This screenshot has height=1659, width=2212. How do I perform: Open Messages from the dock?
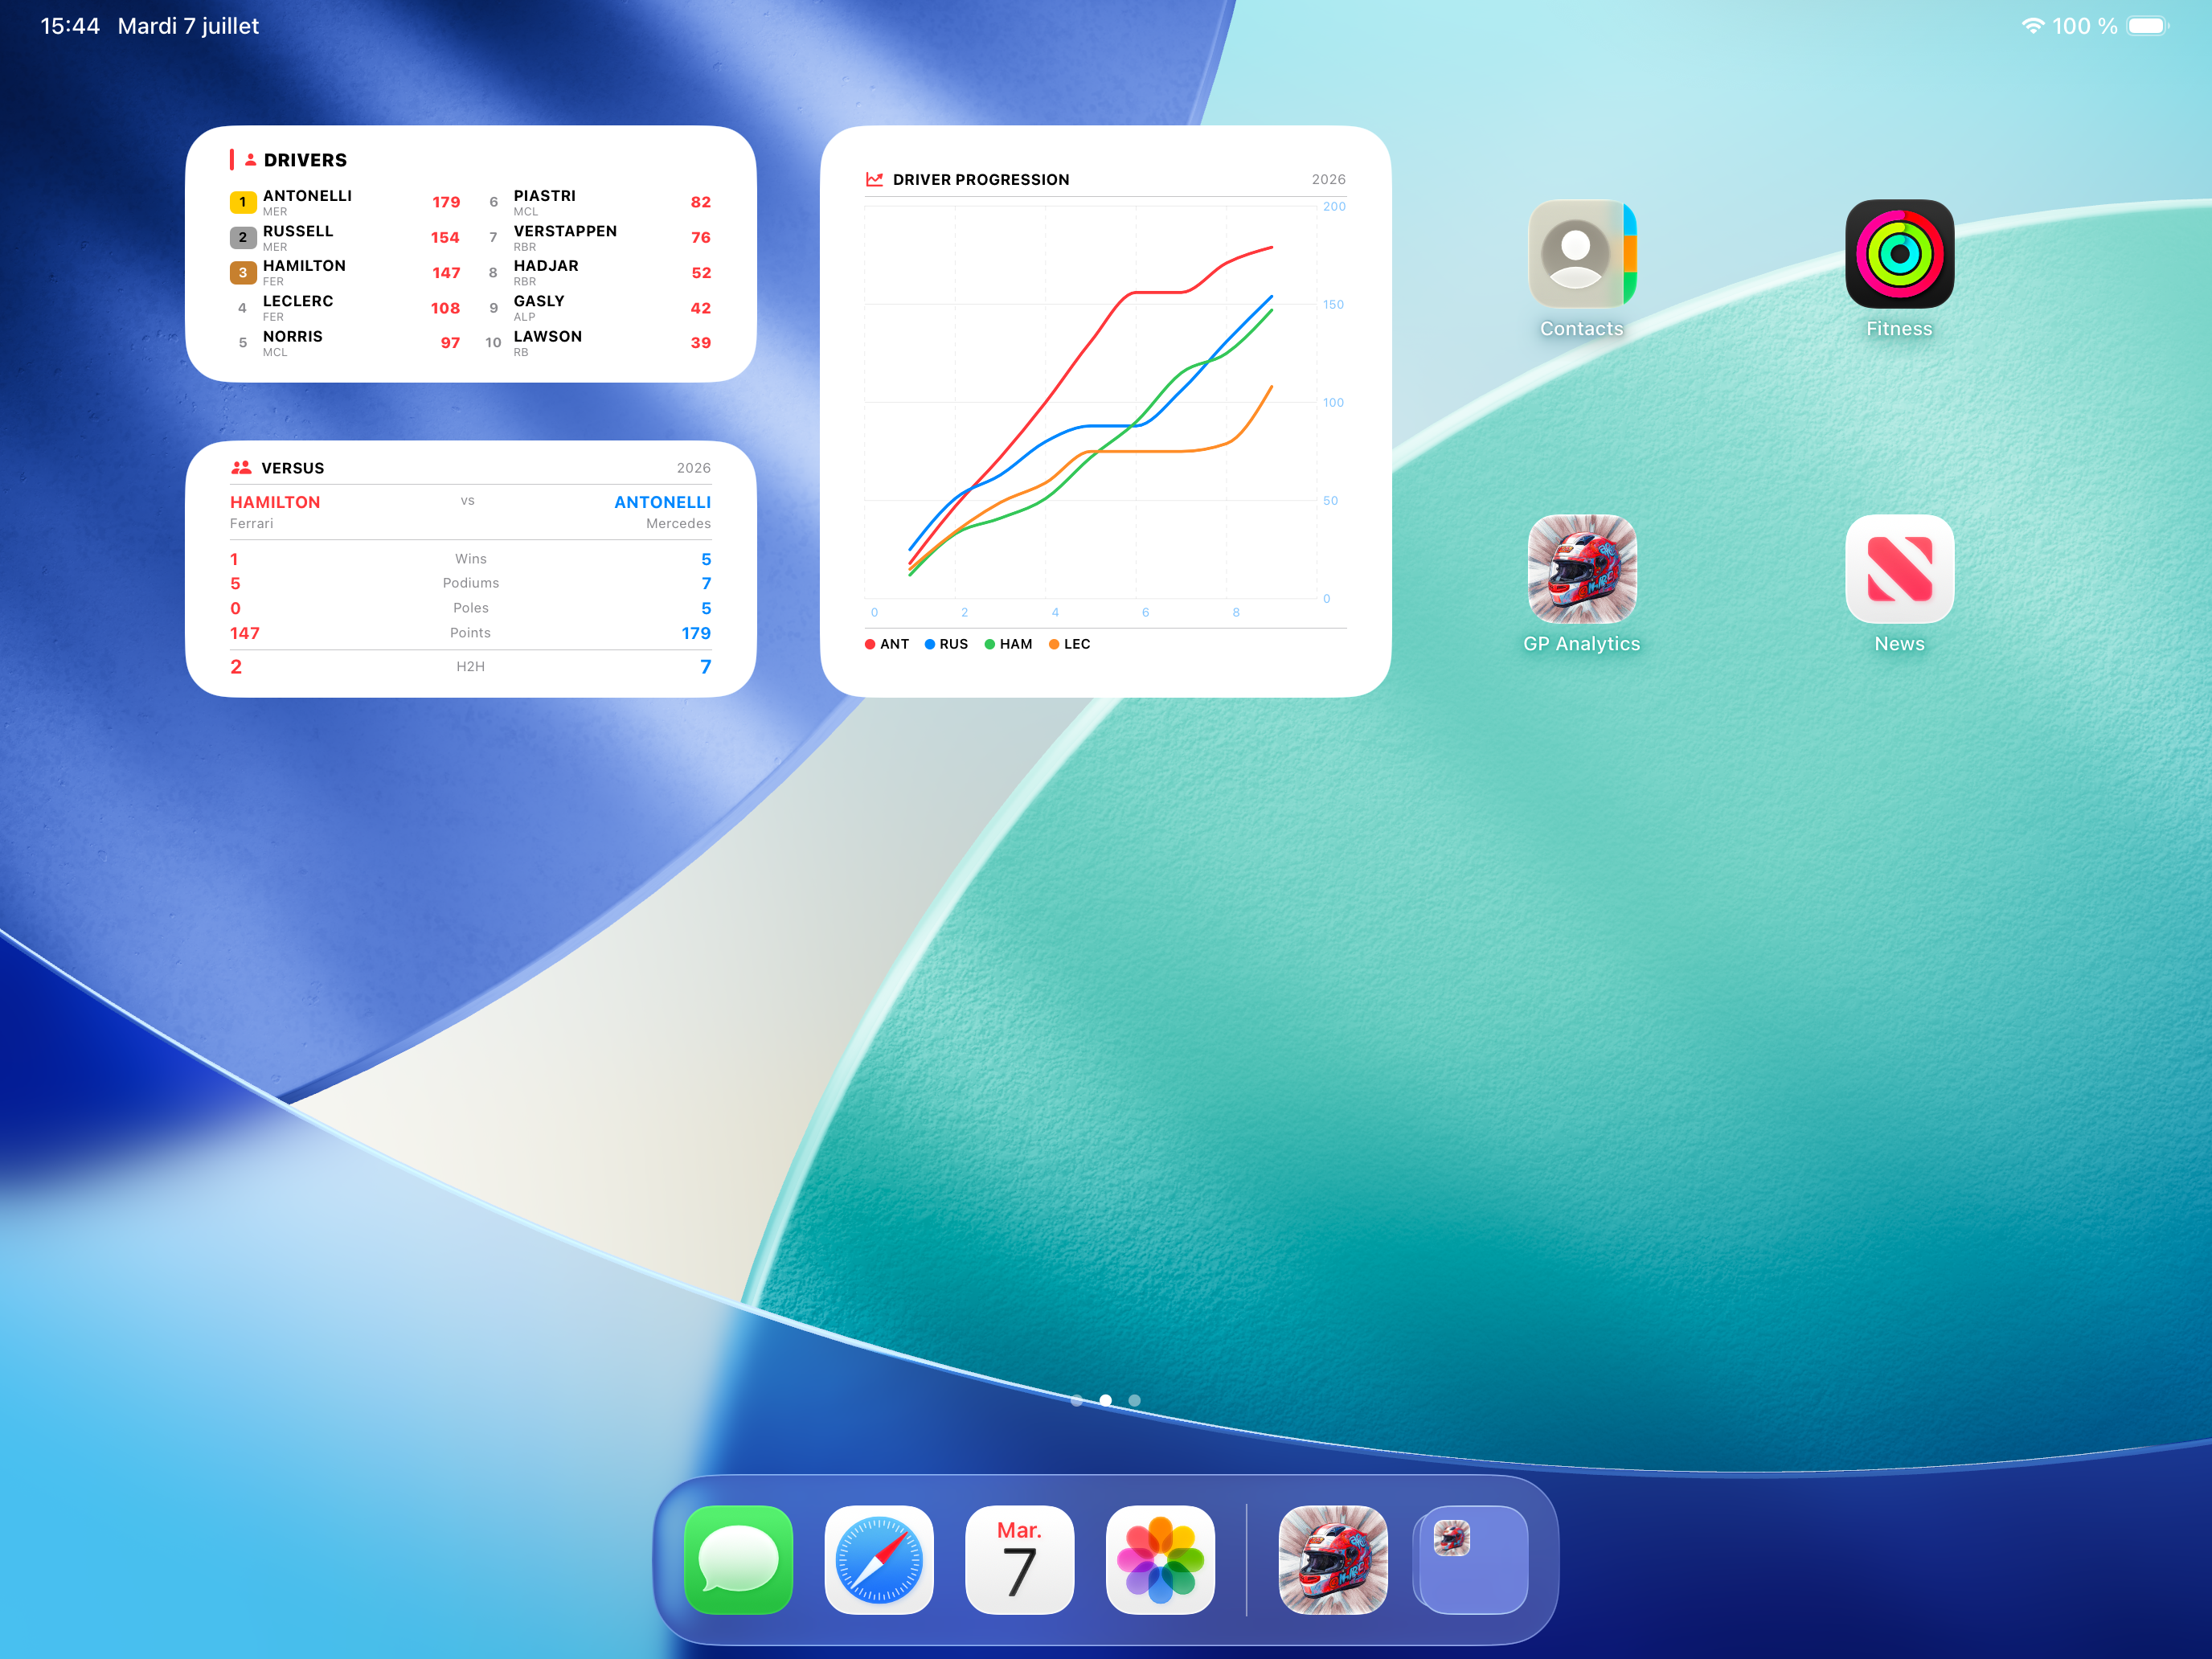coord(739,1560)
